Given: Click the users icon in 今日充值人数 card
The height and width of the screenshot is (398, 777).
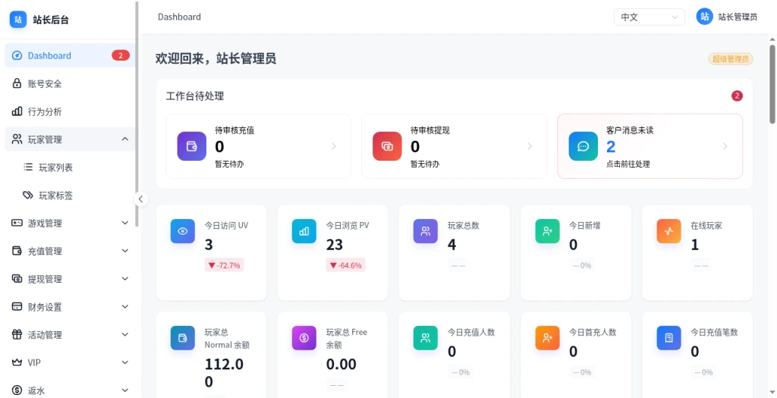Looking at the screenshot, I should pos(426,338).
